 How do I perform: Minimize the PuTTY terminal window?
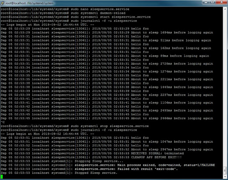[206, 2]
